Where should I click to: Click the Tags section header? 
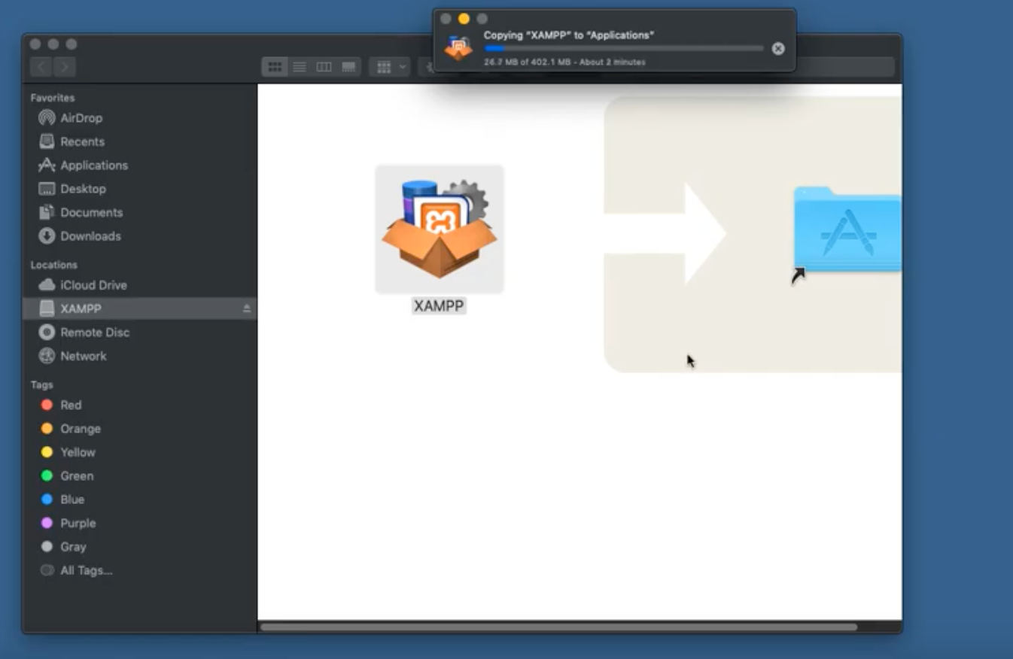pos(42,384)
